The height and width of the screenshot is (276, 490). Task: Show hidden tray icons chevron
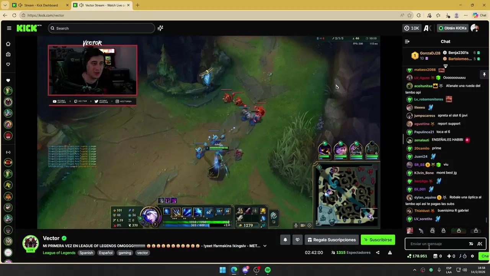[x=415, y=270]
